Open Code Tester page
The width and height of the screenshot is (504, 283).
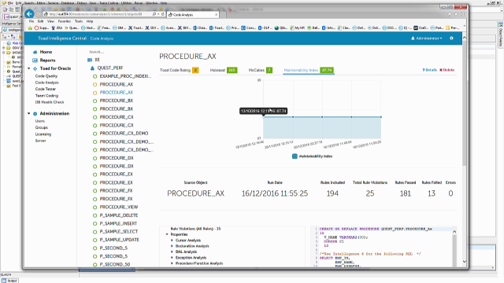[x=46, y=89]
